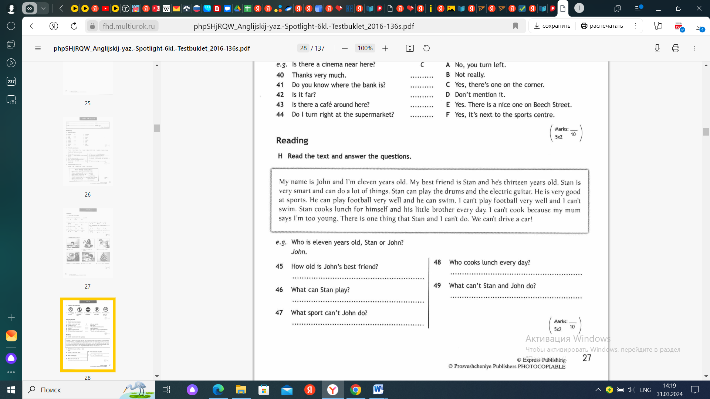Screen dimensions: 710x399
Task: Open the Windows notification center
Action: click(x=695, y=390)
